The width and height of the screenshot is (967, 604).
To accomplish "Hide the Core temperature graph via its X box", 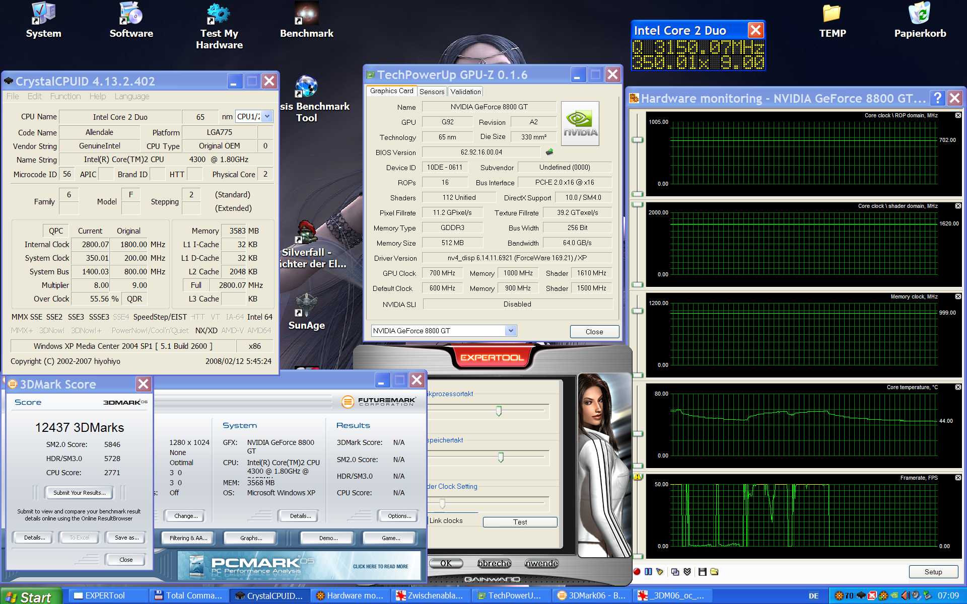I will pyautogui.click(x=958, y=387).
